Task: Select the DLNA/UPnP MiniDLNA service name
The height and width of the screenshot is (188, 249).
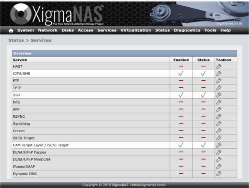Action: [32, 159]
